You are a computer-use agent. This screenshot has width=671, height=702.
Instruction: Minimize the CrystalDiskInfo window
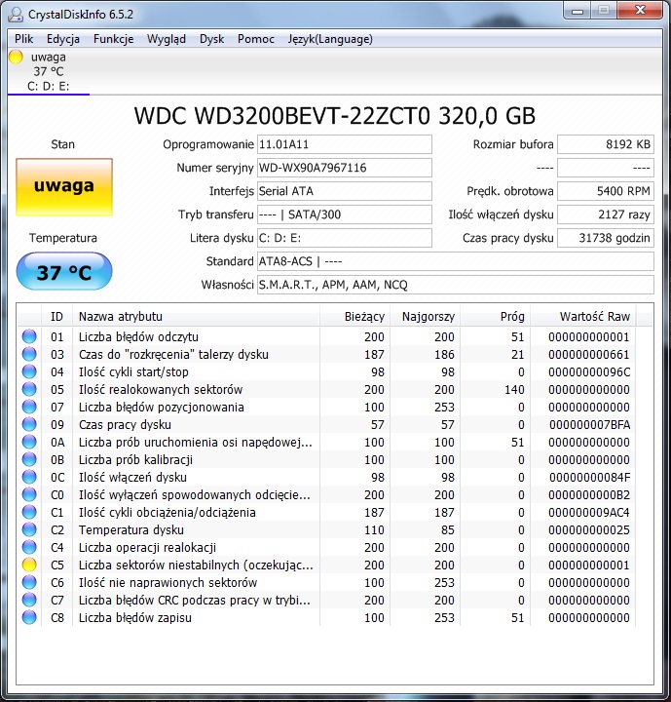[578, 11]
